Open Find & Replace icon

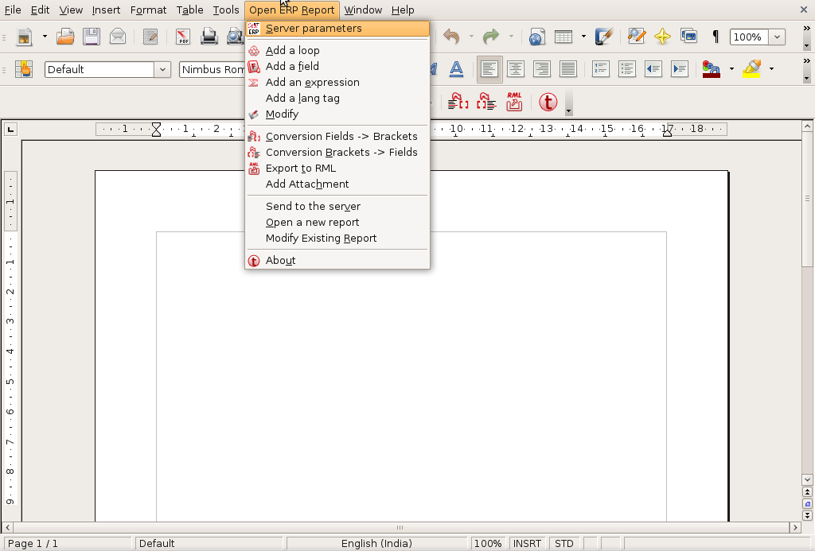(x=636, y=37)
